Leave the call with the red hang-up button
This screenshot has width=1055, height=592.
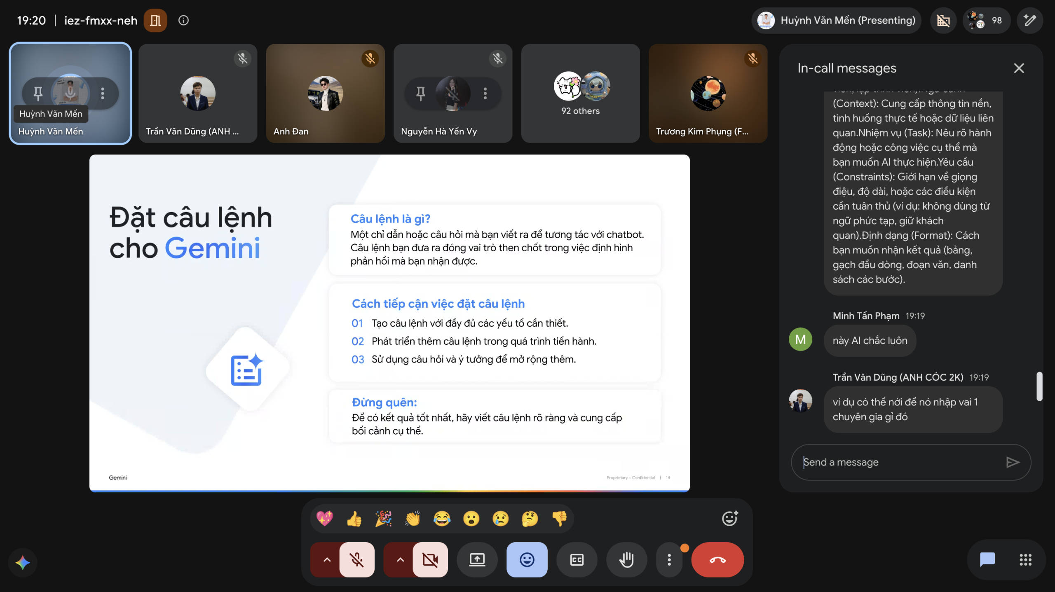tap(717, 559)
